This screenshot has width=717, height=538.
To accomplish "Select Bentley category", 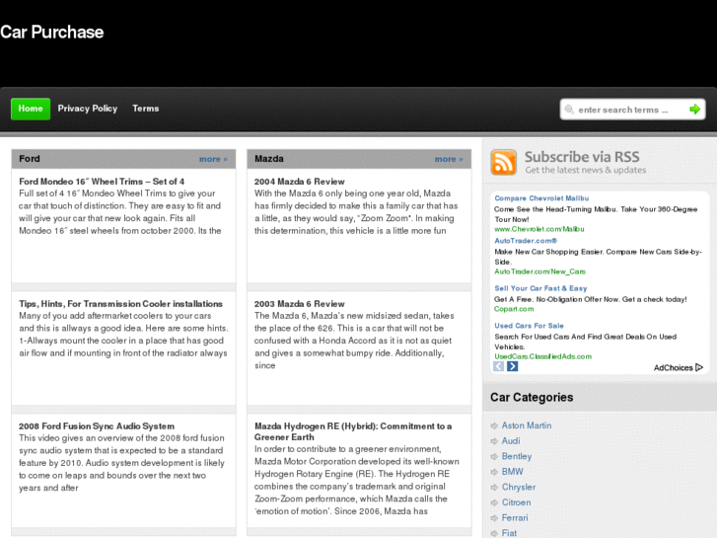I will pyautogui.click(x=517, y=456).
